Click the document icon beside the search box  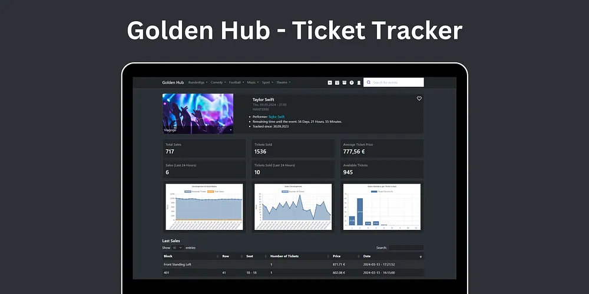click(x=359, y=82)
